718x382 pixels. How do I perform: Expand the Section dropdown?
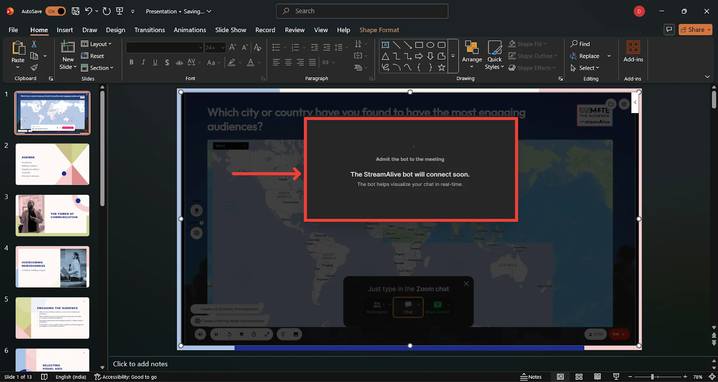(97, 68)
